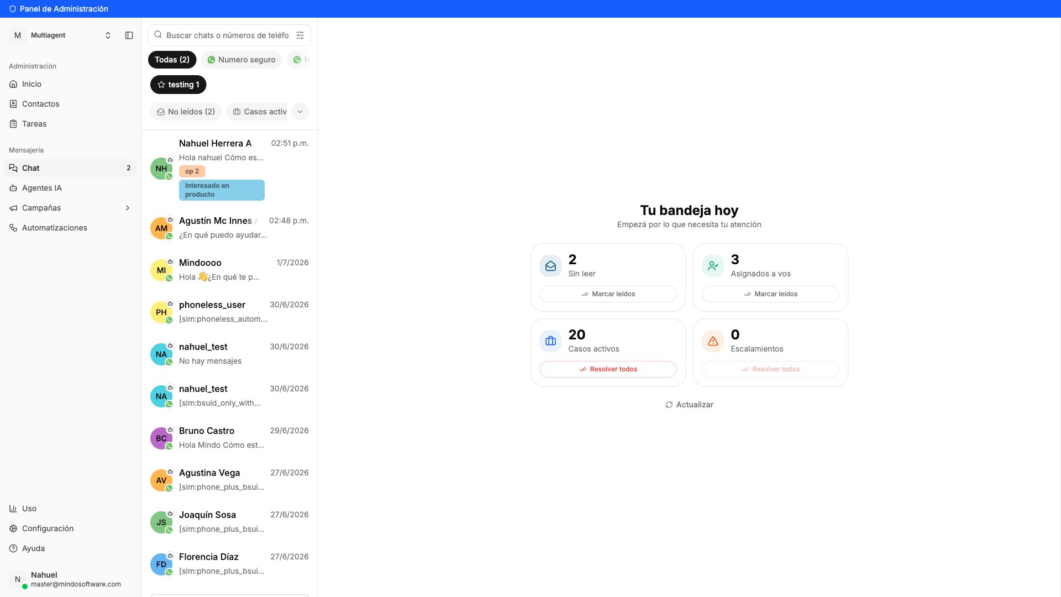Viewport: 1061px width, 597px height.
Task: Click Actualizar to refresh inbox
Action: click(689, 405)
